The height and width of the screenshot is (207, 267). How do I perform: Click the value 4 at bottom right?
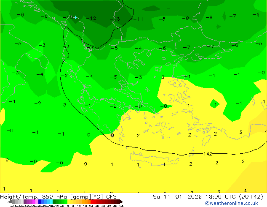246,191
